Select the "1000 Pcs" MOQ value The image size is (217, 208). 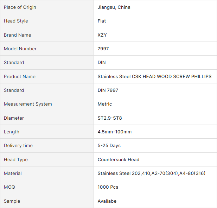[108, 187]
